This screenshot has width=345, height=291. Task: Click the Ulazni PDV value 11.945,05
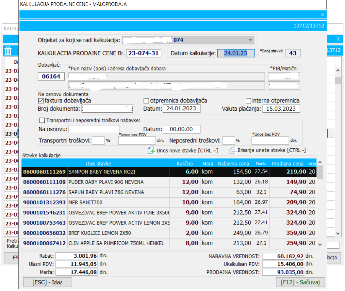[76, 264]
